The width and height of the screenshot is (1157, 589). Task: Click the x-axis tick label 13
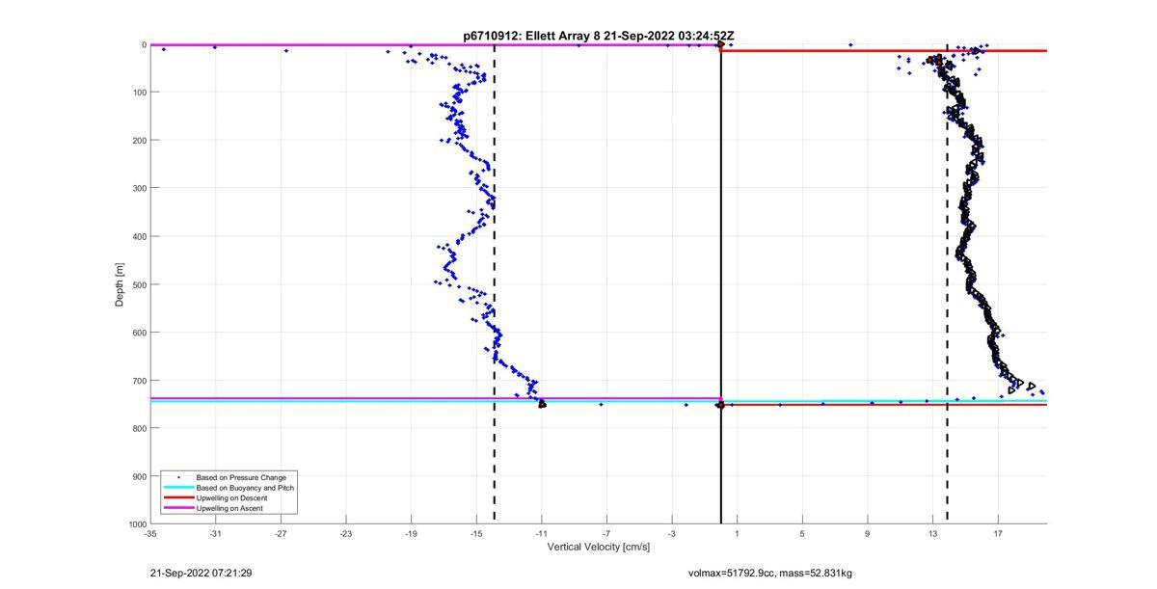point(933,533)
